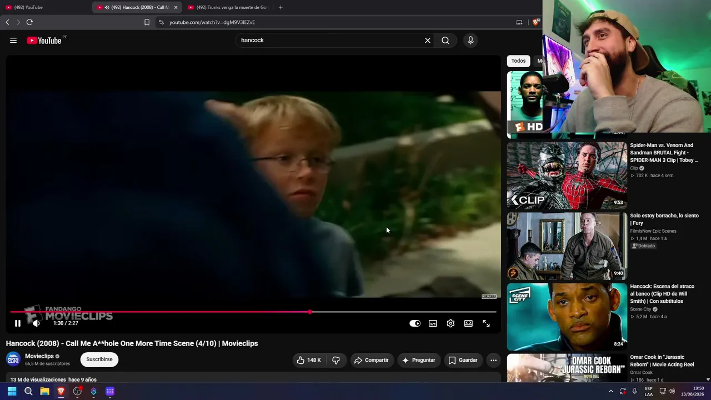Select the Hancock (2008) browser tab
Image resolution: width=711 pixels, height=400 pixels.
point(137,7)
